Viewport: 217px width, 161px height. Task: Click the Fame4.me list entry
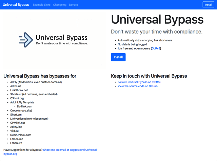tap(17, 139)
